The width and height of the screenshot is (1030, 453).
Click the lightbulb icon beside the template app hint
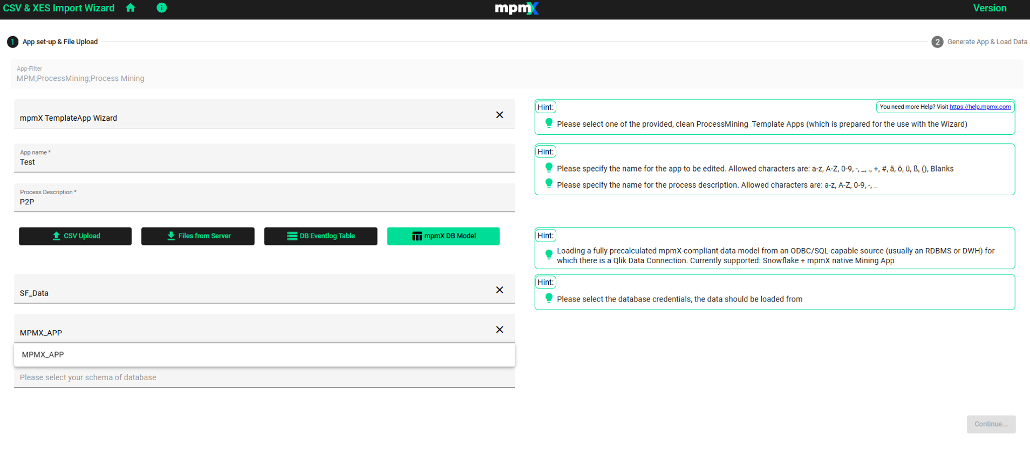pos(549,123)
